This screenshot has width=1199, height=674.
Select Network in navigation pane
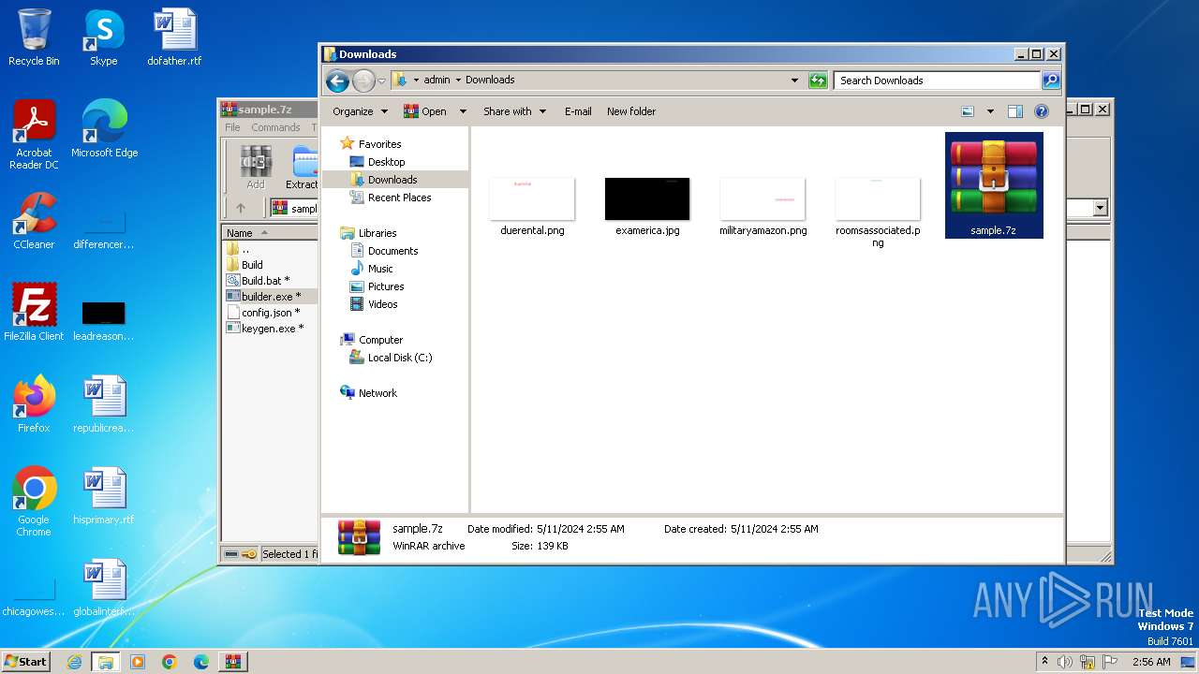(x=377, y=393)
